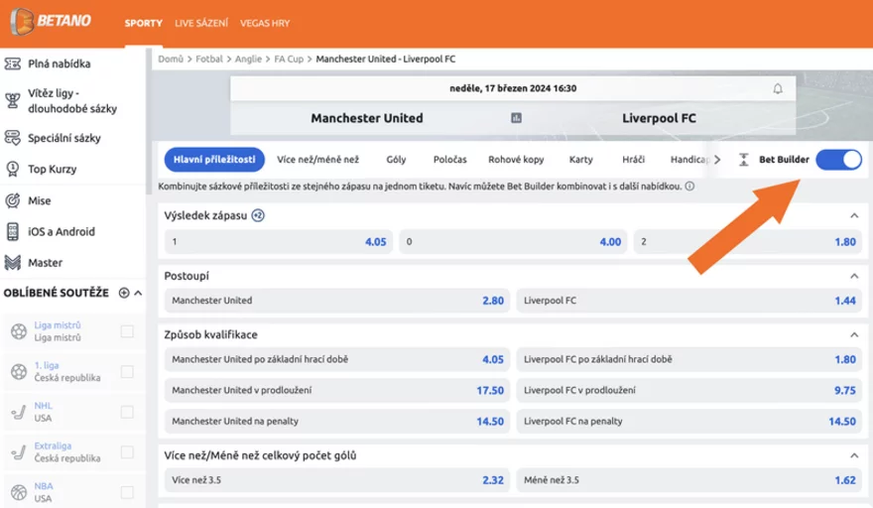873x508 pixels.
Task: Bet Manchester United po základní hrací době
Action: coord(337,360)
